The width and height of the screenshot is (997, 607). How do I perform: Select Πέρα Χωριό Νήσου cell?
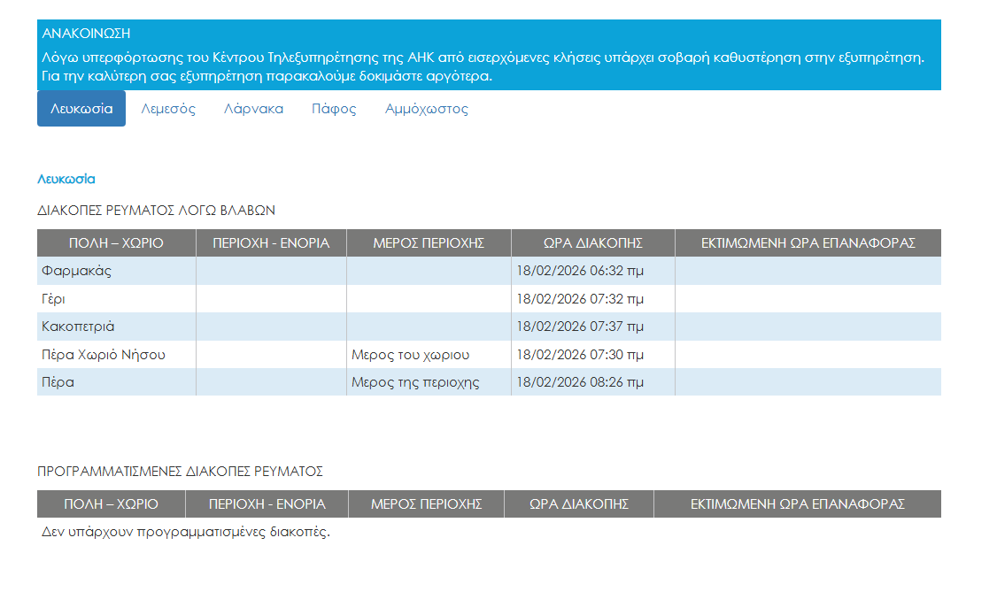(x=104, y=355)
